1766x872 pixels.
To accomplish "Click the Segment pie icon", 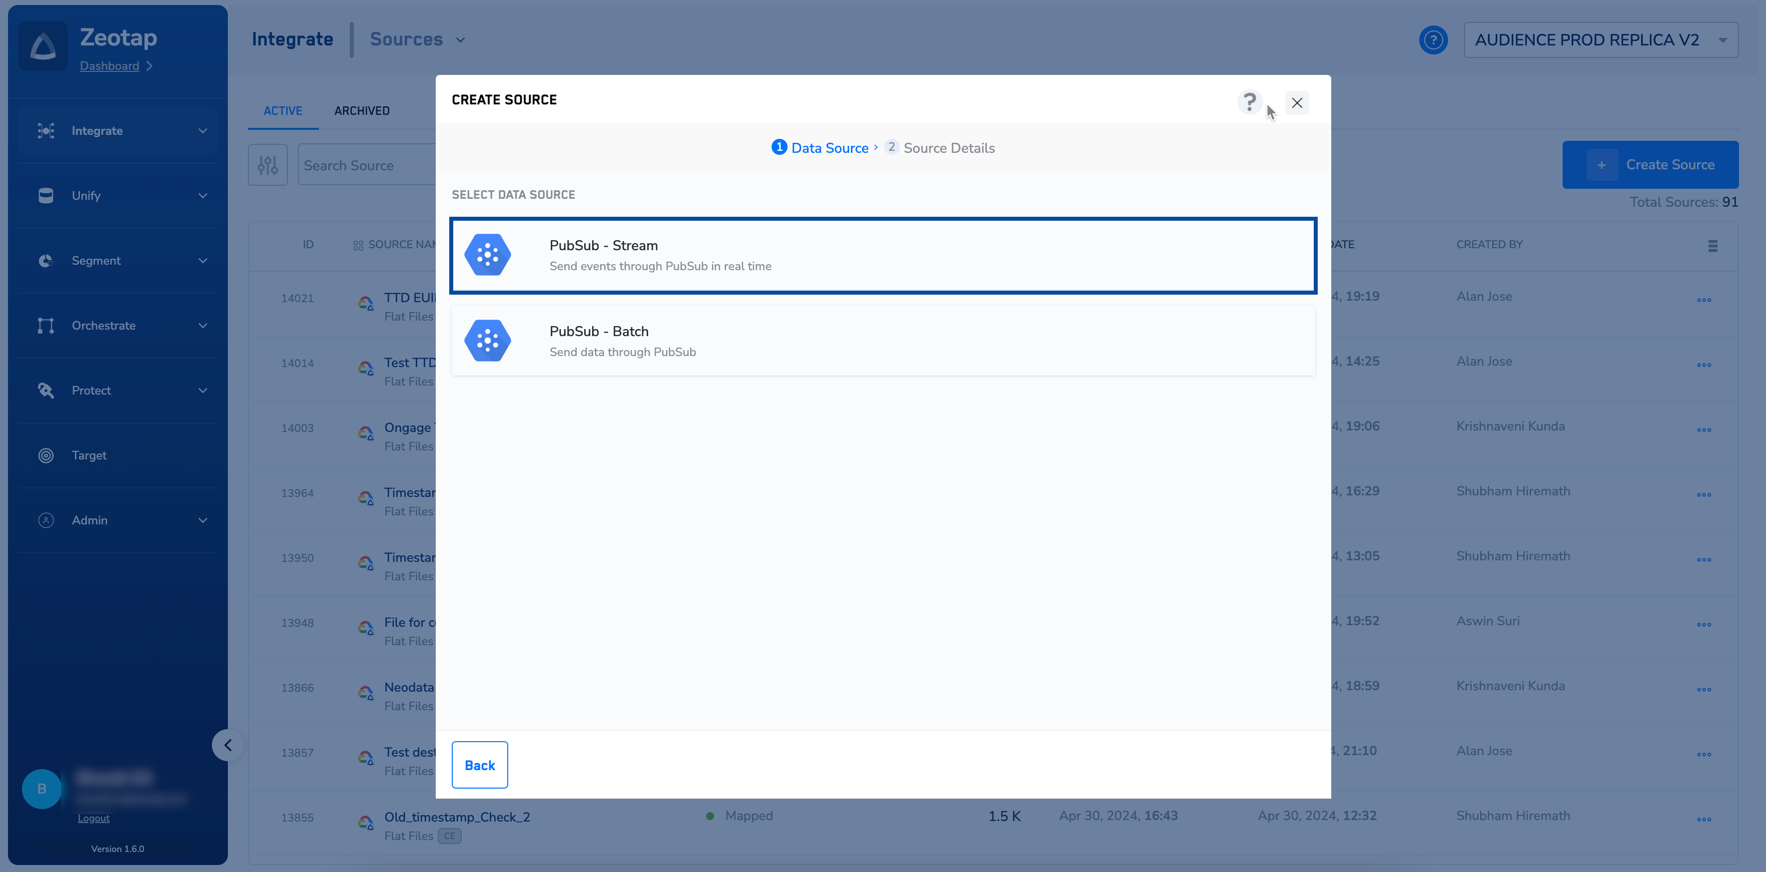I will point(46,260).
